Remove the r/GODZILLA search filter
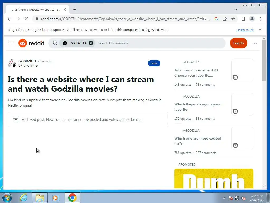The width and height of the screenshot is (270, 203). (x=91, y=43)
